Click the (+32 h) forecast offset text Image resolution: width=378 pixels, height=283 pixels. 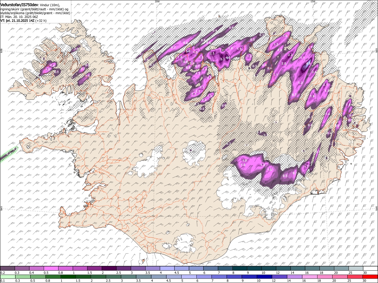41,21
